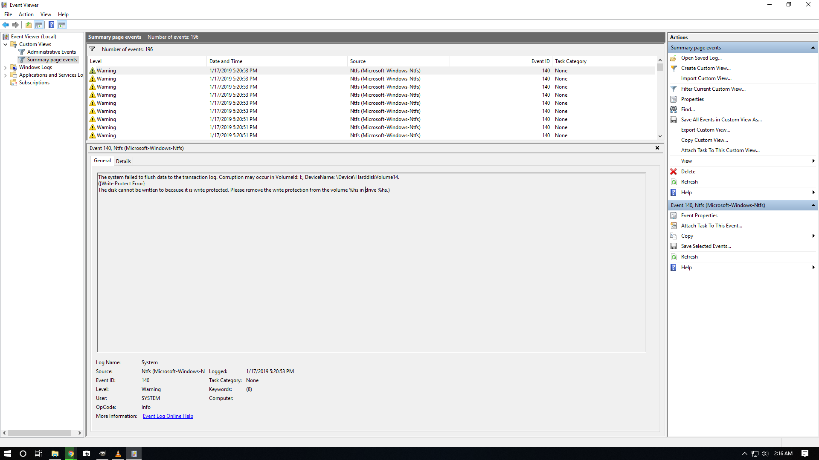Image resolution: width=819 pixels, height=460 pixels.
Task: Click Attach Task To This Custom View
Action: tap(720, 150)
